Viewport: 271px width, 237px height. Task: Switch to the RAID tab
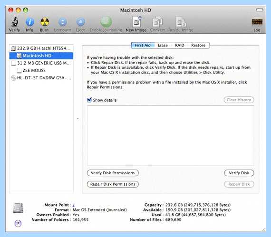point(180,45)
